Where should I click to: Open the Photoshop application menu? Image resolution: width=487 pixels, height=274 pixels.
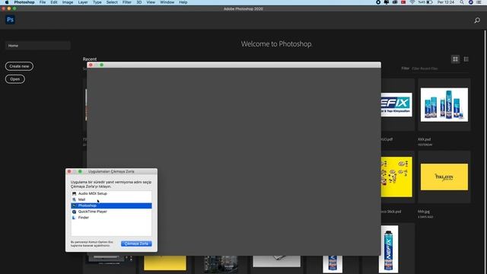pyautogui.click(x=24, y=2)
